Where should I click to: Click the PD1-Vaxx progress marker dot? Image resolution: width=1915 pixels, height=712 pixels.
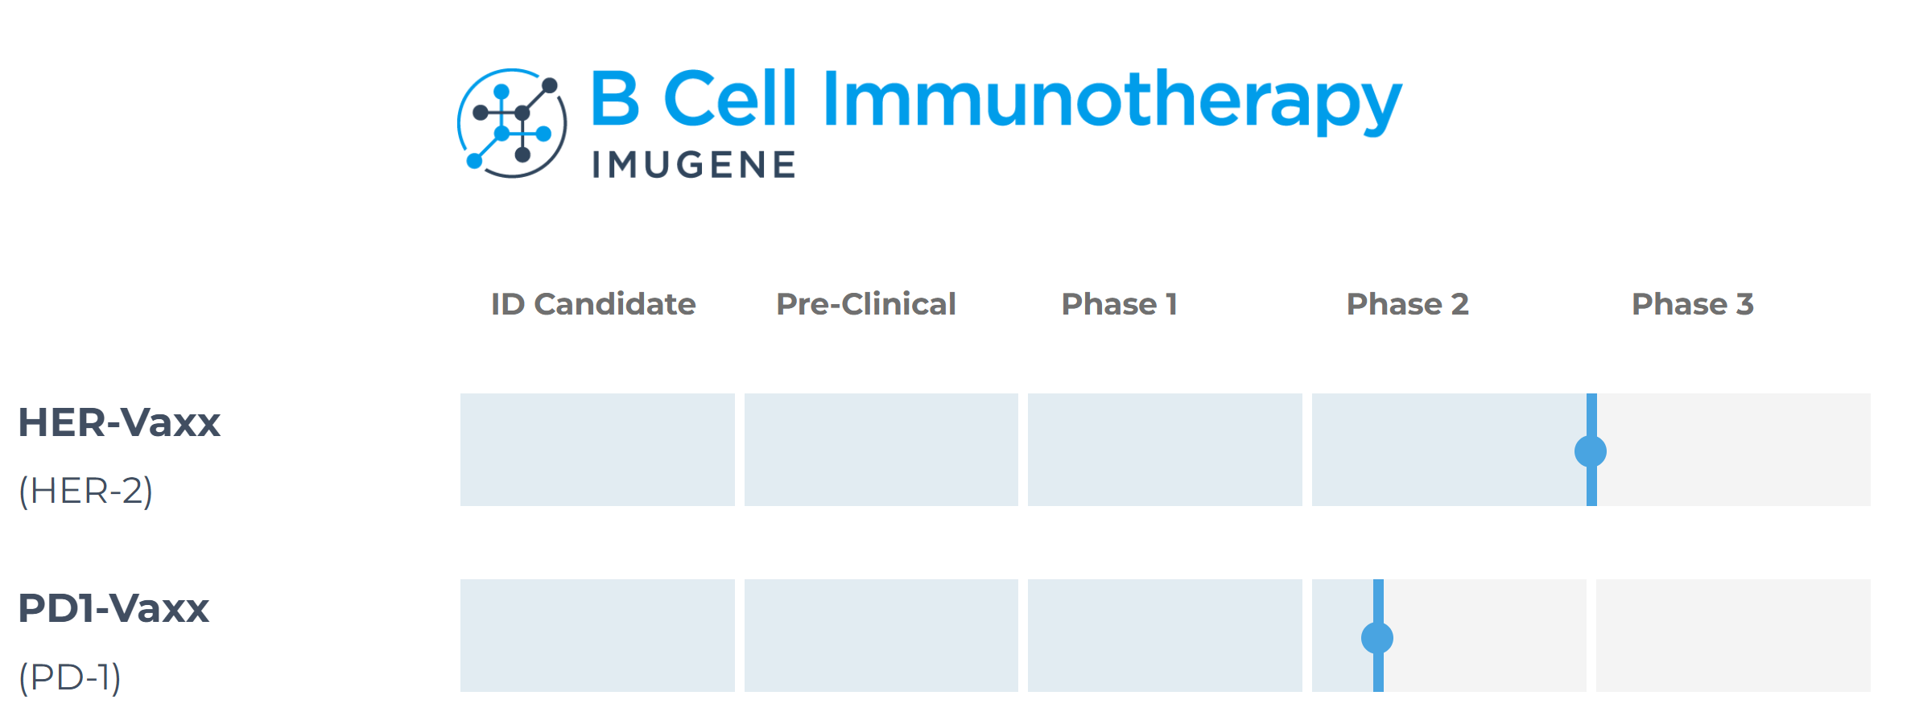click(1377, 638)
